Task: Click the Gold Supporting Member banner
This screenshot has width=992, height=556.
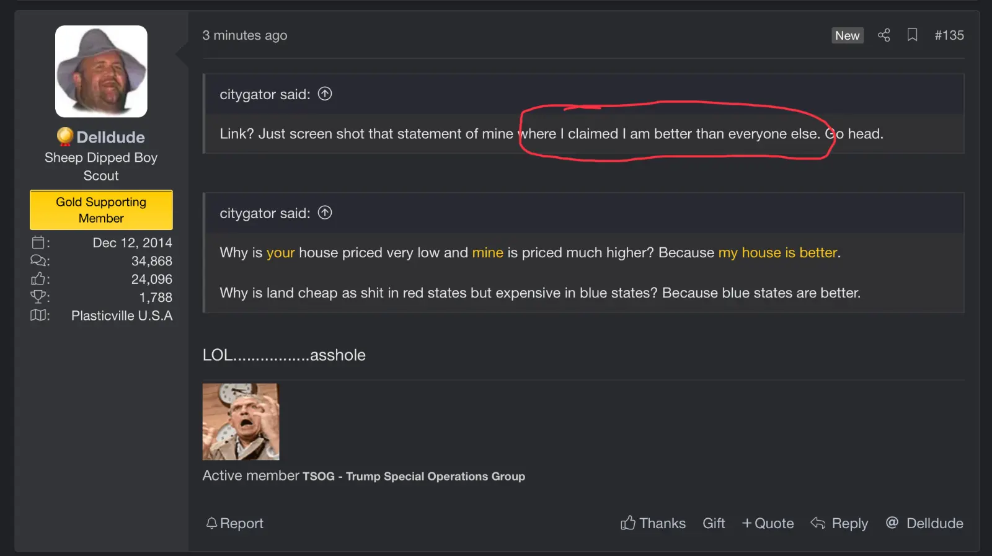Action: coord(101,210)
